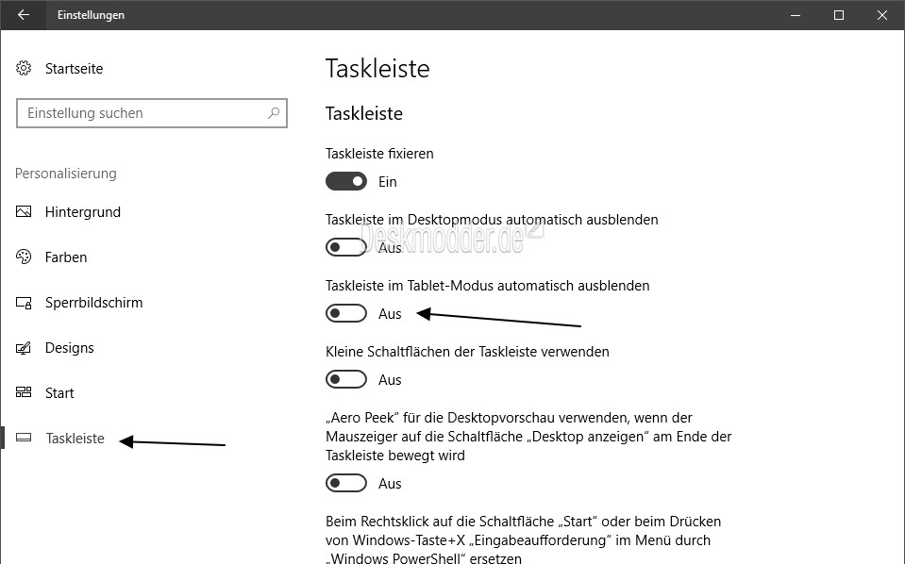Toggle Kleine Schaltflächen der Taskleiste
The height and width of the screenshot is (564, 905).
pos(346,379)
